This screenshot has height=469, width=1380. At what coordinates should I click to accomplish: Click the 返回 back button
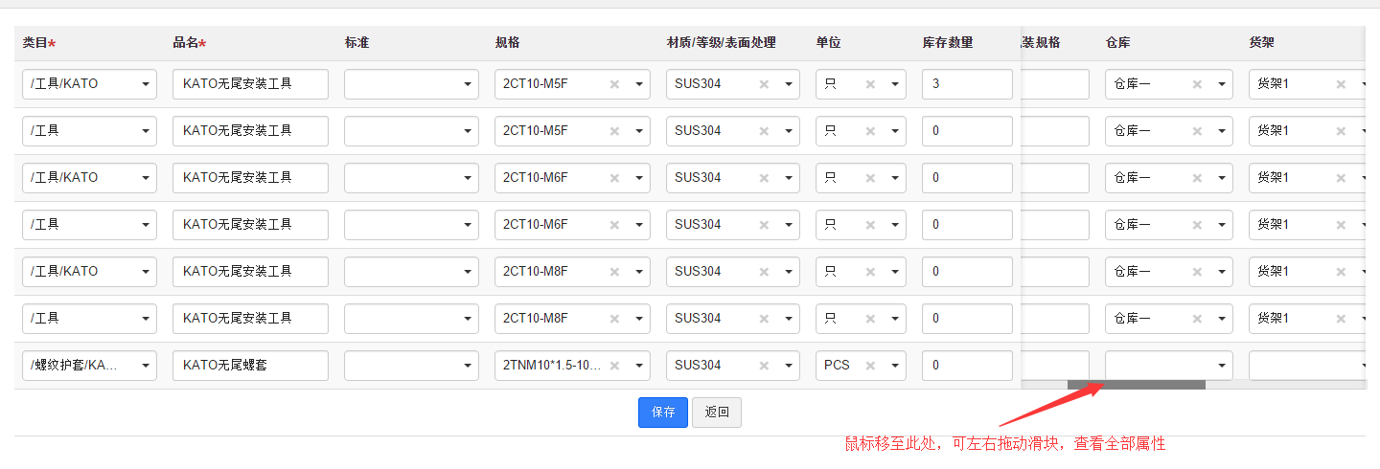(717, 413)
